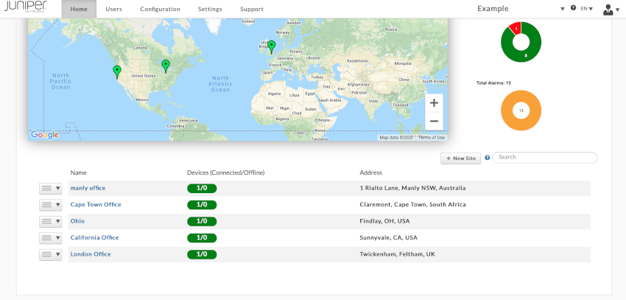This screenshot has width=626, height=300.
Task: Click the Google logo on the map
Action: click(x=45, y=135)
